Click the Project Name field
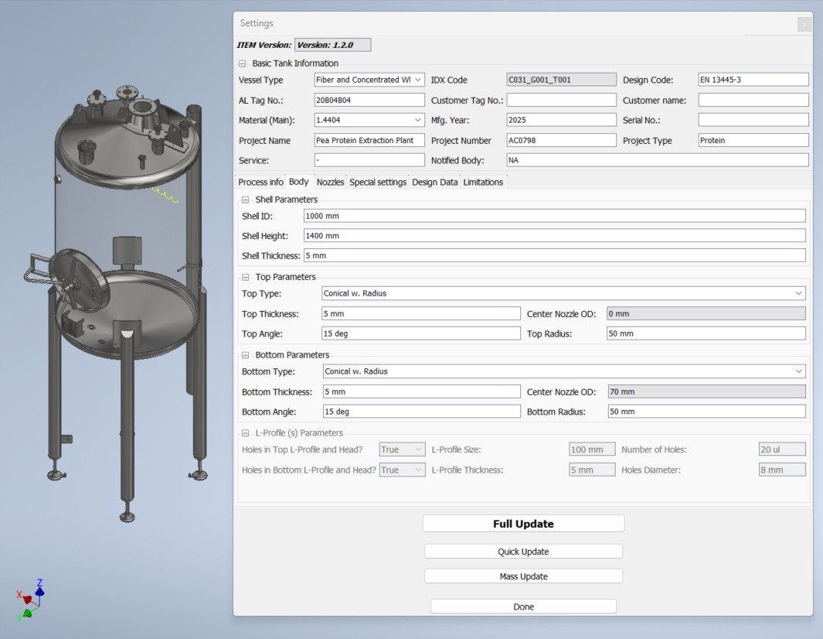Screen dimensions: 823x639 click(369, 140)
